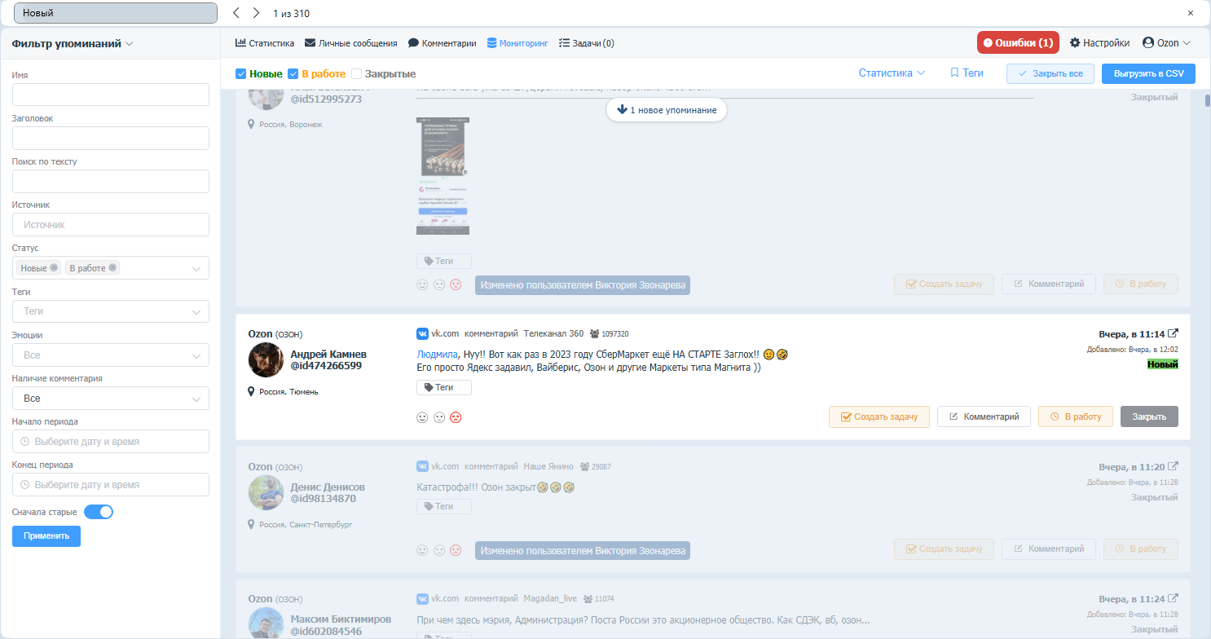
Task: Expand the Статистика dropdown near Теги
Action: [x=892, y=73]
